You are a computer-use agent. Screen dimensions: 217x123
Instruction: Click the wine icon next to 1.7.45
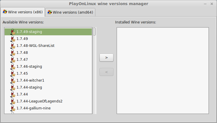(13, 73)
